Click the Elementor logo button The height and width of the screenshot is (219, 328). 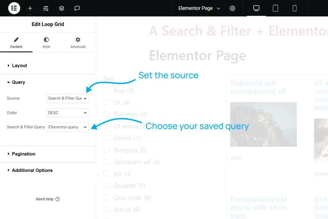[x=14, y=8]
